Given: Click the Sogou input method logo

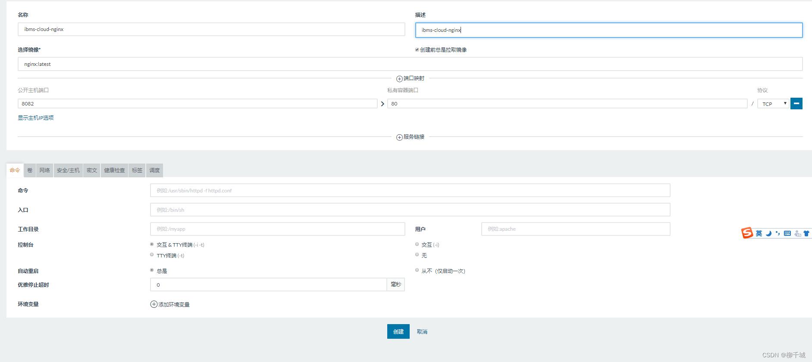Looking at the screenshot, I should point(747,233).
